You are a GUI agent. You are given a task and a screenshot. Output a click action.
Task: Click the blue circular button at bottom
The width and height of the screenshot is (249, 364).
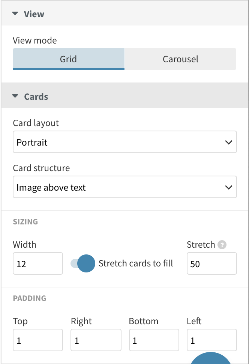click(x=210, y=358)
